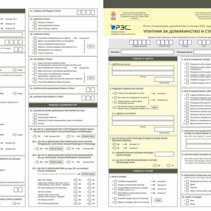The width and height of the screenshot is (211, 211).
Task: Click arrow pointing to питање 24 in question 23
Action: [x=75, y=38]
